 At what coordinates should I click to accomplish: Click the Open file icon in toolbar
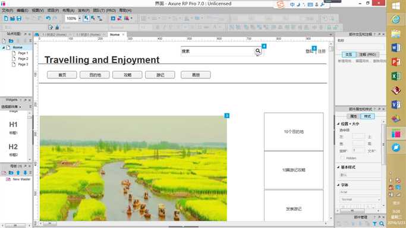click(x=12, y=18)
